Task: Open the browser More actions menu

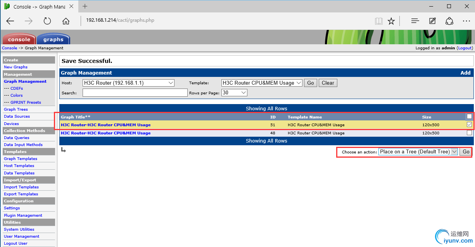Action: coord(466,21)
